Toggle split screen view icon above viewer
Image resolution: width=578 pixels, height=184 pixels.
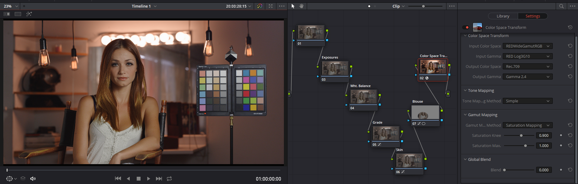click(18, 14)
